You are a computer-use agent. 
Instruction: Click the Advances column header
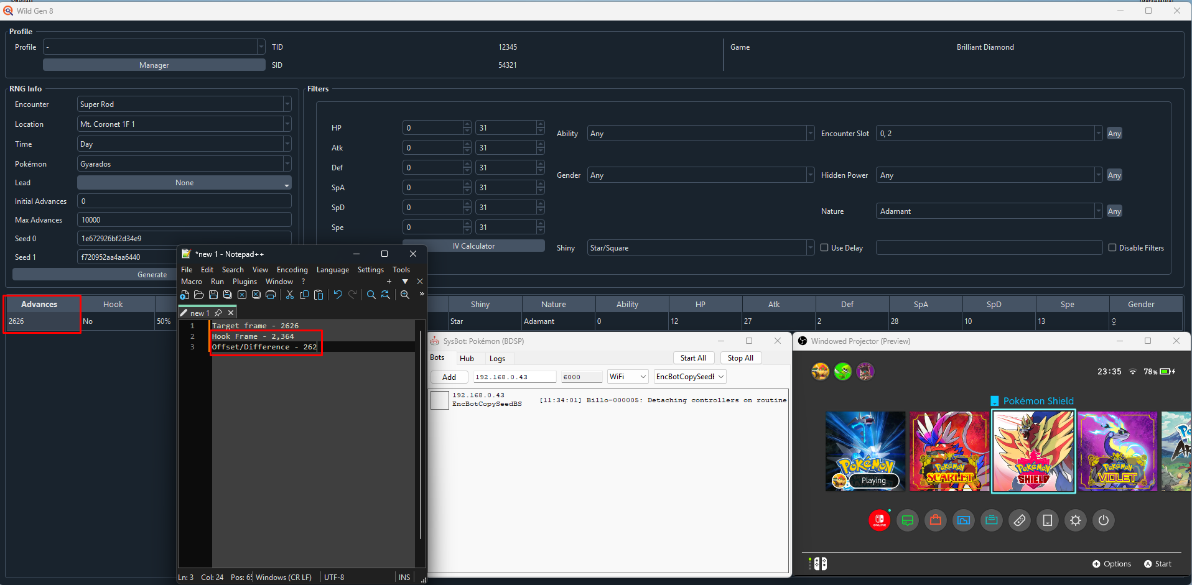(x=39, y=304)
